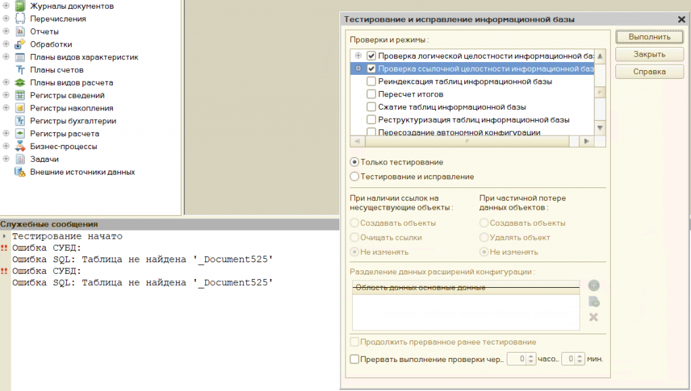This screenshot has height=391, width=691.
Task: Select the Регистры накопления icon
Action: coord(20,109)
